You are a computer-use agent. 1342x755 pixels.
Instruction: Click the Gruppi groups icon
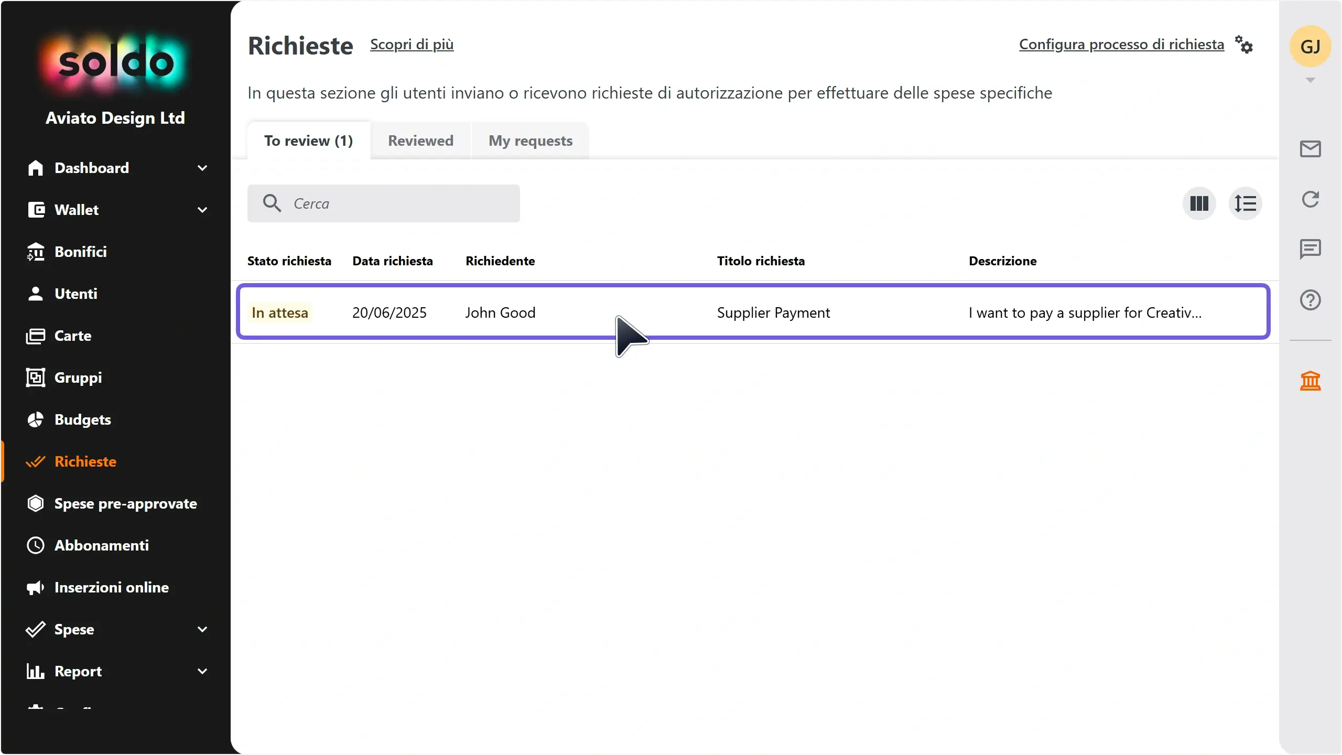pos(35,377)
